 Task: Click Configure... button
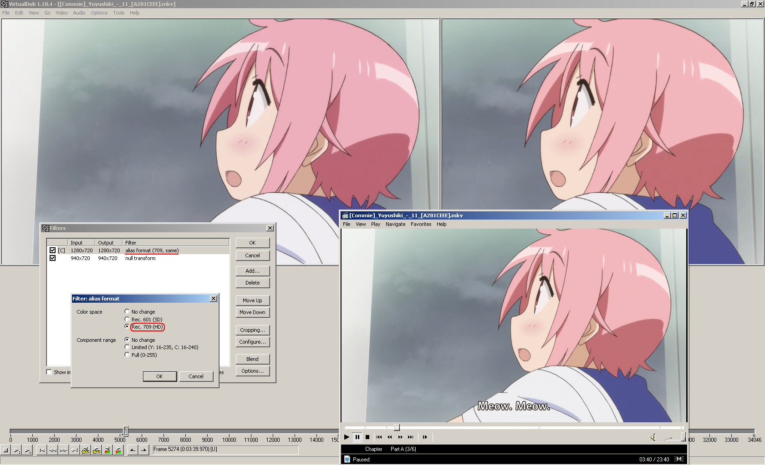pyautogui.click(x=253, y=342)
